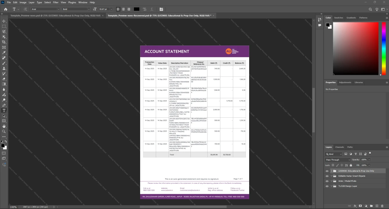Click center text alignment icon
Screen dimensions: 389x209
[123, 9]
